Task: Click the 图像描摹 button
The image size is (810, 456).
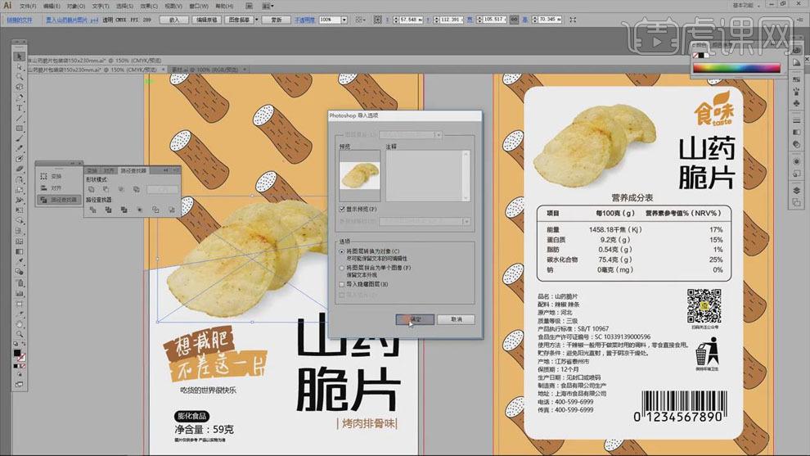Action: click(239, 20)
